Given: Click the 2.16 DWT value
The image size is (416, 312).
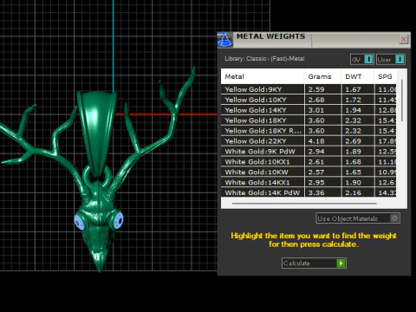Looking at the screenshot, I should [353, 192].
